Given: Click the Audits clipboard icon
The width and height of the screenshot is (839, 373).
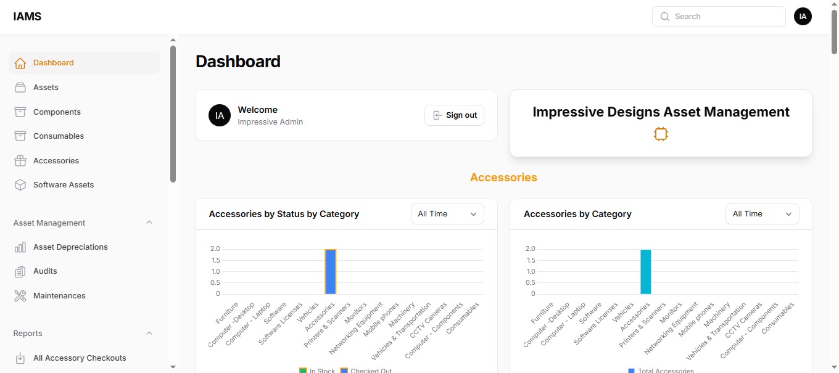Looking at the screenshot, I should tap(20, 271).
